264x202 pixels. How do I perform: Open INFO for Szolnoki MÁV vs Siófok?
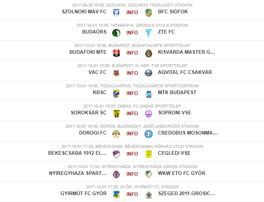(x=132, y=13)
